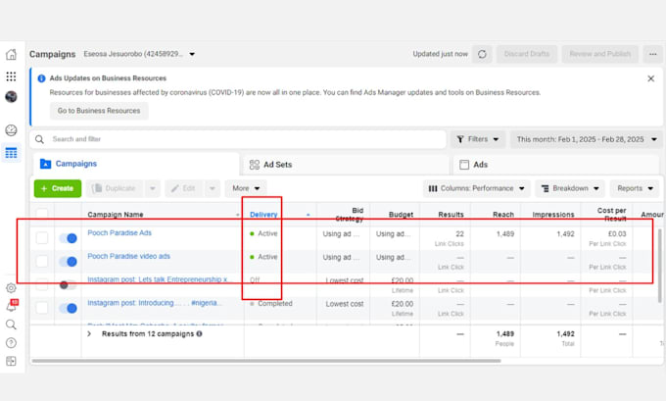This screenshot has width=666, height=401.
Task: Click the Discard Drafts button
Action: point(527,54)
